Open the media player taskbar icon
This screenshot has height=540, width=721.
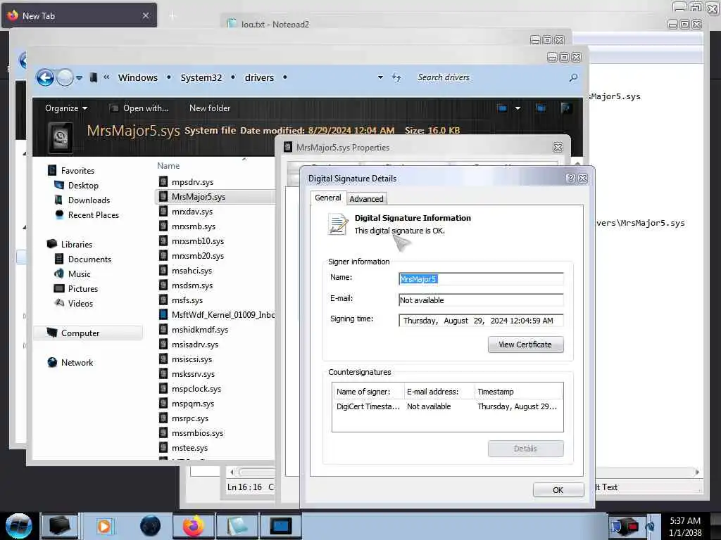[104, 526]
